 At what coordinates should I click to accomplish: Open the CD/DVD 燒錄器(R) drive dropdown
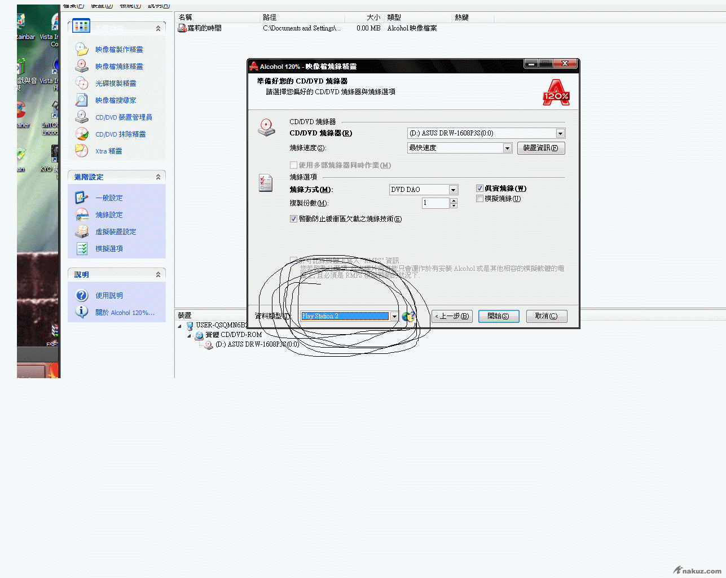(x=560, y=134)
